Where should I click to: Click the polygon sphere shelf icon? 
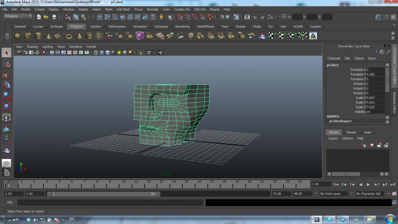point(18,36)
